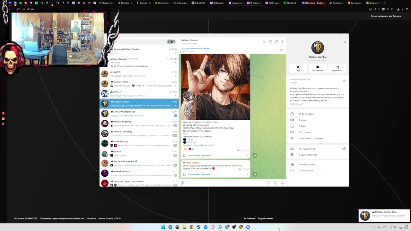Switch to OZON browser tab

tap(273, 3)
